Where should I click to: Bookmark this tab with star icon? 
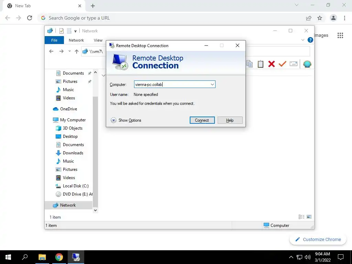pos(320,18)
